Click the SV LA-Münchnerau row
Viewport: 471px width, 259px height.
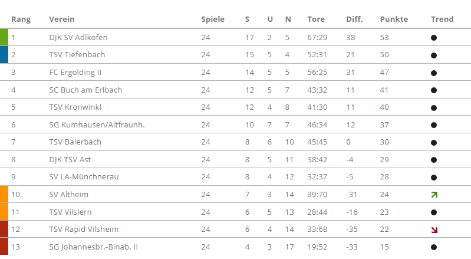(x=236, y=176)
